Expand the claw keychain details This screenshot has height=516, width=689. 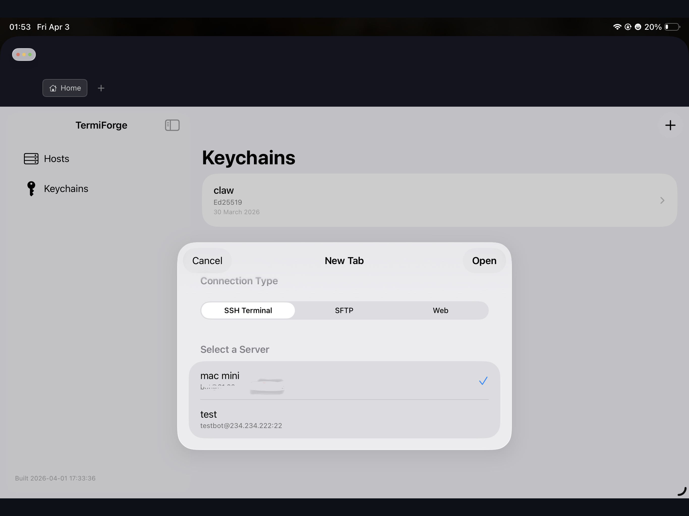436,200
